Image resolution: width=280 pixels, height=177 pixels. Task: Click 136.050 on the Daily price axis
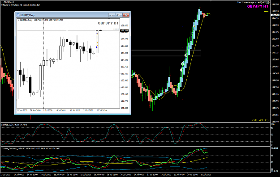point(125,25)
